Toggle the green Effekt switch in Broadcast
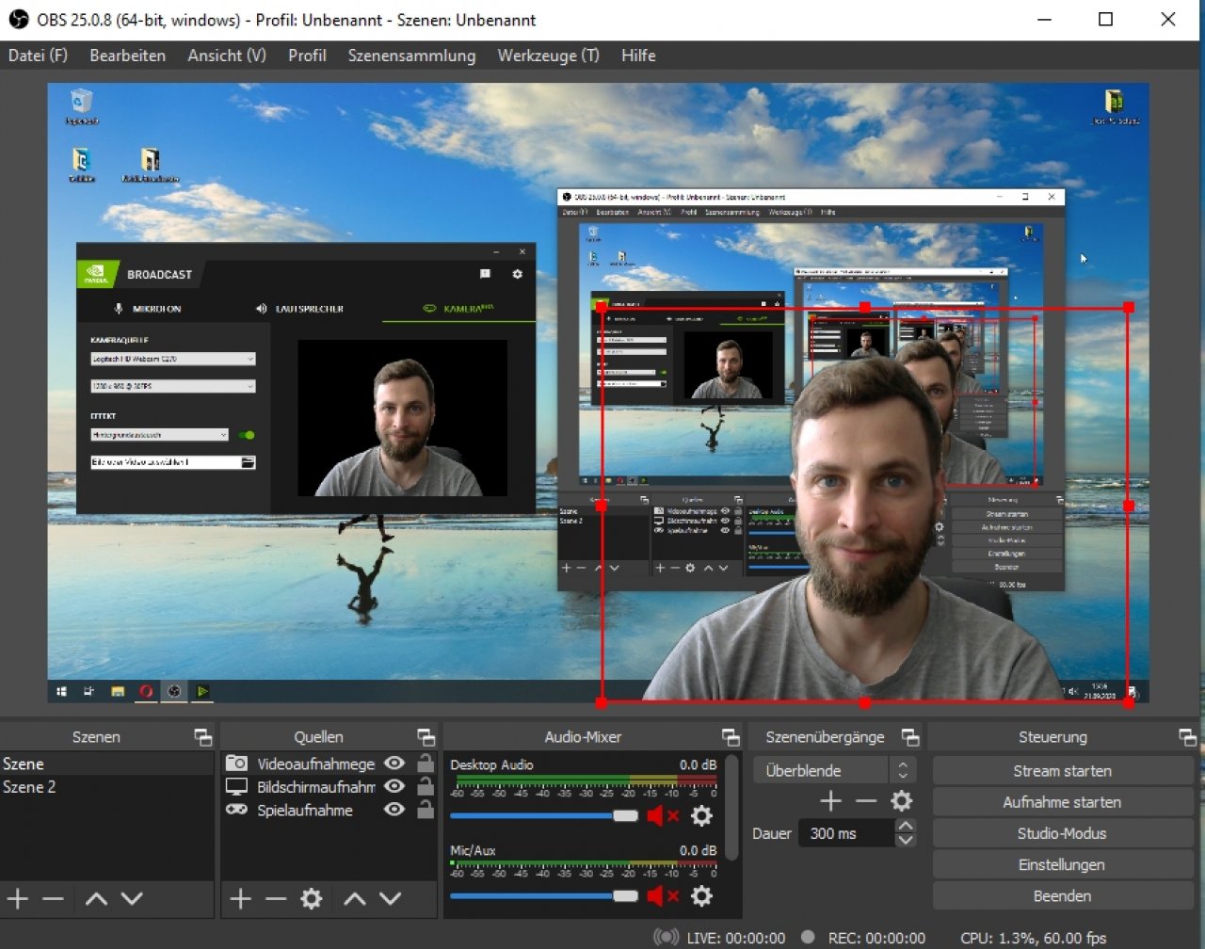The image size is (1205, 949). pyautogui.click(x=247, y=435)
